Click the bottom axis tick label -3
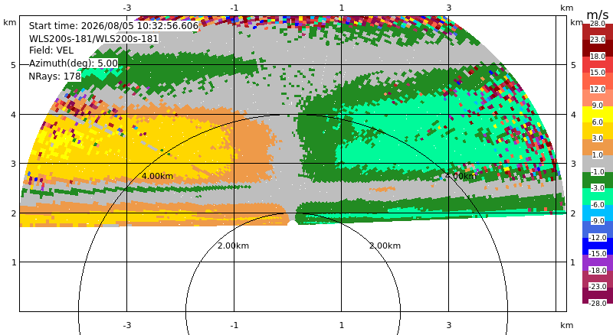Viewport: 613px width, 335px height. pos(126,325)
